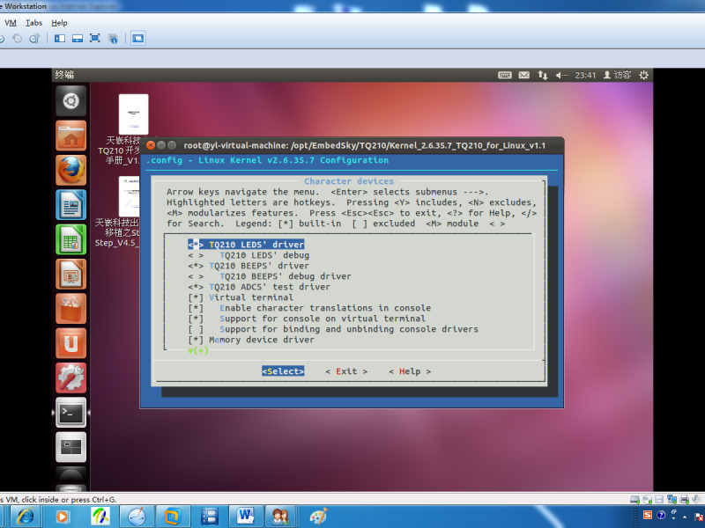
Task: Open Firefox from the Ubuntu launcher
Action: click(x=70, y=170)
